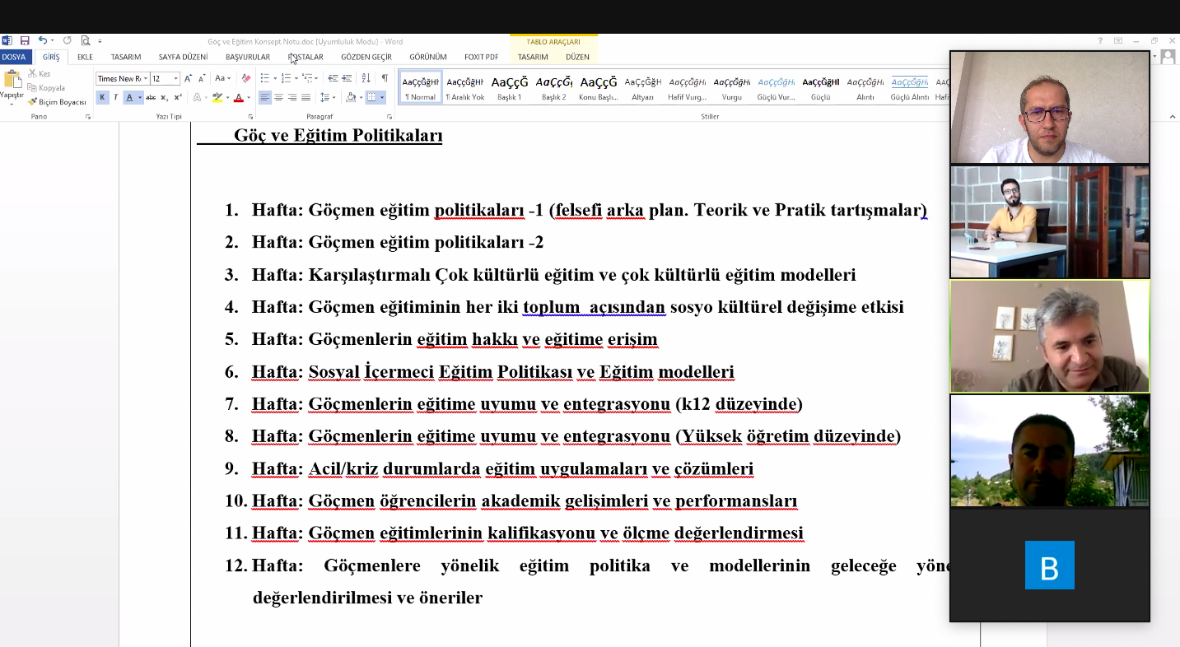Click the Kes command in the clipboard group

(40, 73)
